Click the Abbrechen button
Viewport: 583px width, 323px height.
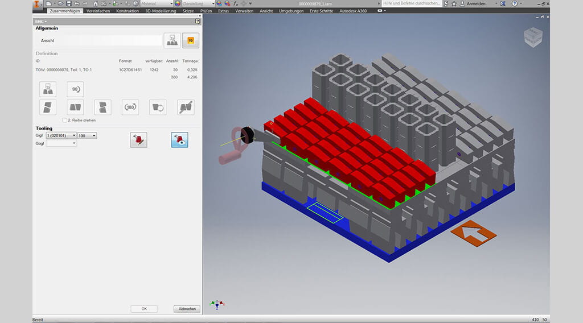tap(187, 309)
